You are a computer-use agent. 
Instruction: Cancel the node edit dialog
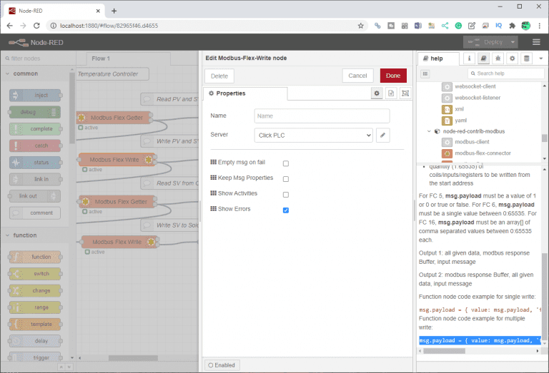point(359,76)
